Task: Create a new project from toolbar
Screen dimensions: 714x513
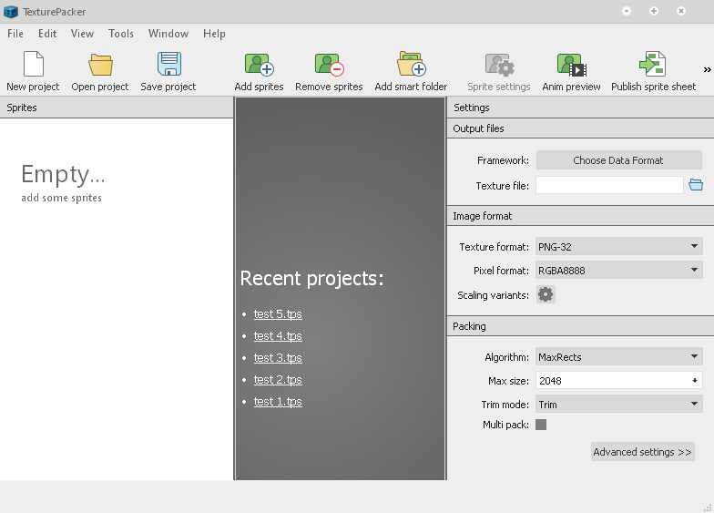Action: [33, 71]
